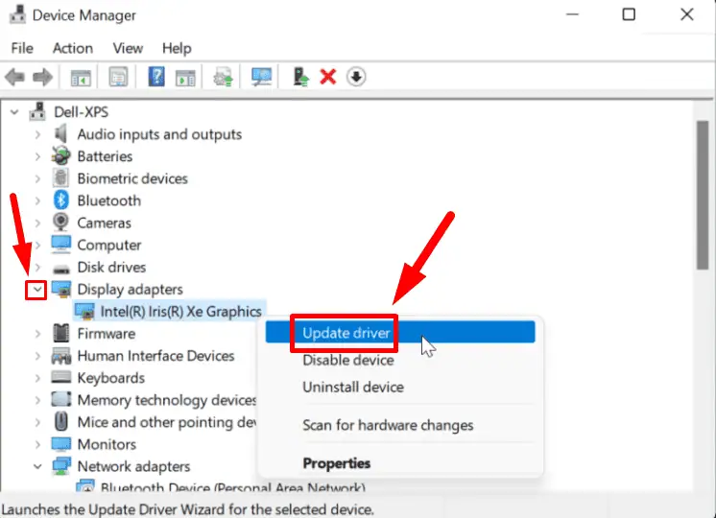Click the blue Bluetooth icon
This screenshot has height=518, width=716.
[x=60, y=200]
